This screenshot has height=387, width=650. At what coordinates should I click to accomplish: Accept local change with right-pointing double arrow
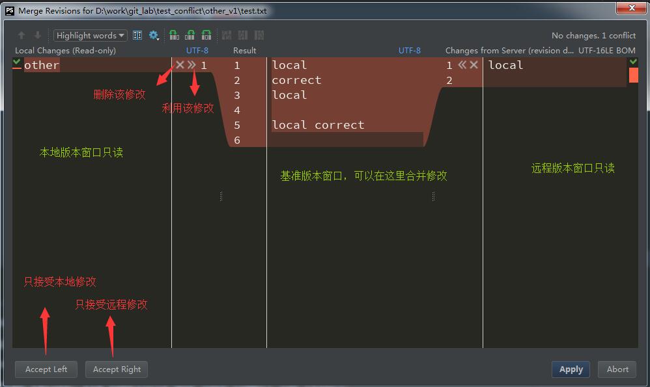(x=191, y=65)
